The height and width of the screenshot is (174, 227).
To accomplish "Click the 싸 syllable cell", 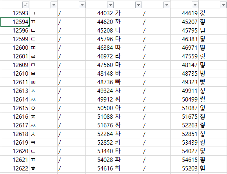I will [128, 99].
